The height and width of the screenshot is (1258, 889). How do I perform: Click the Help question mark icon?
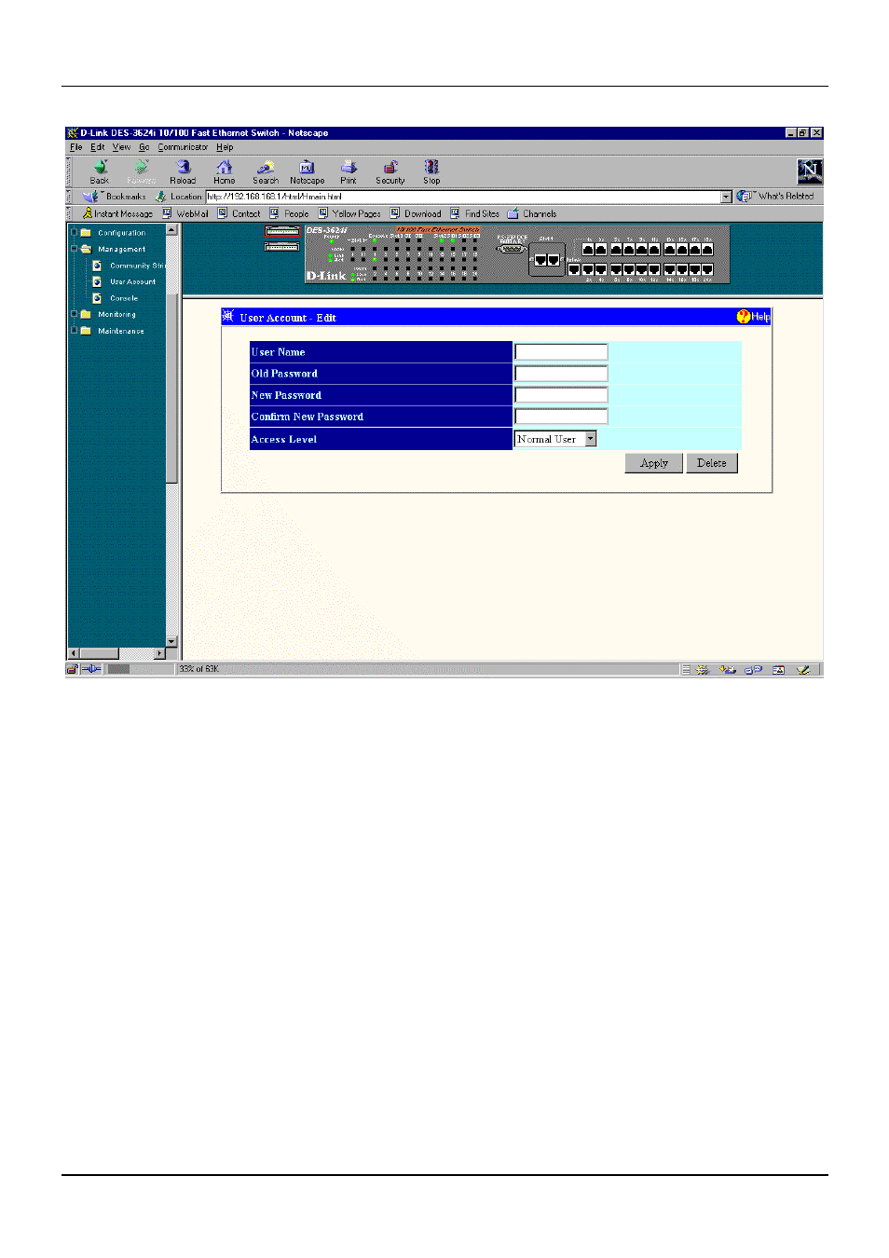(x=744, y=317)
